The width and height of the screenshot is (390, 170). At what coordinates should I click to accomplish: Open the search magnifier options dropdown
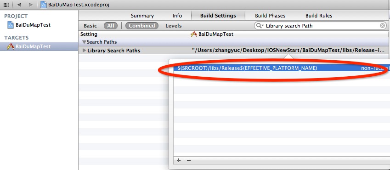coord(260,26)
